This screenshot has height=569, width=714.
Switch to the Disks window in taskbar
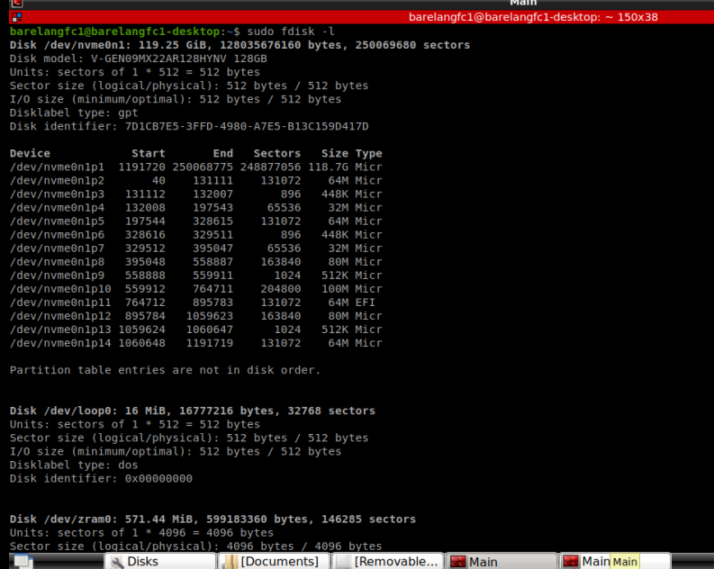tap(160, 561)
